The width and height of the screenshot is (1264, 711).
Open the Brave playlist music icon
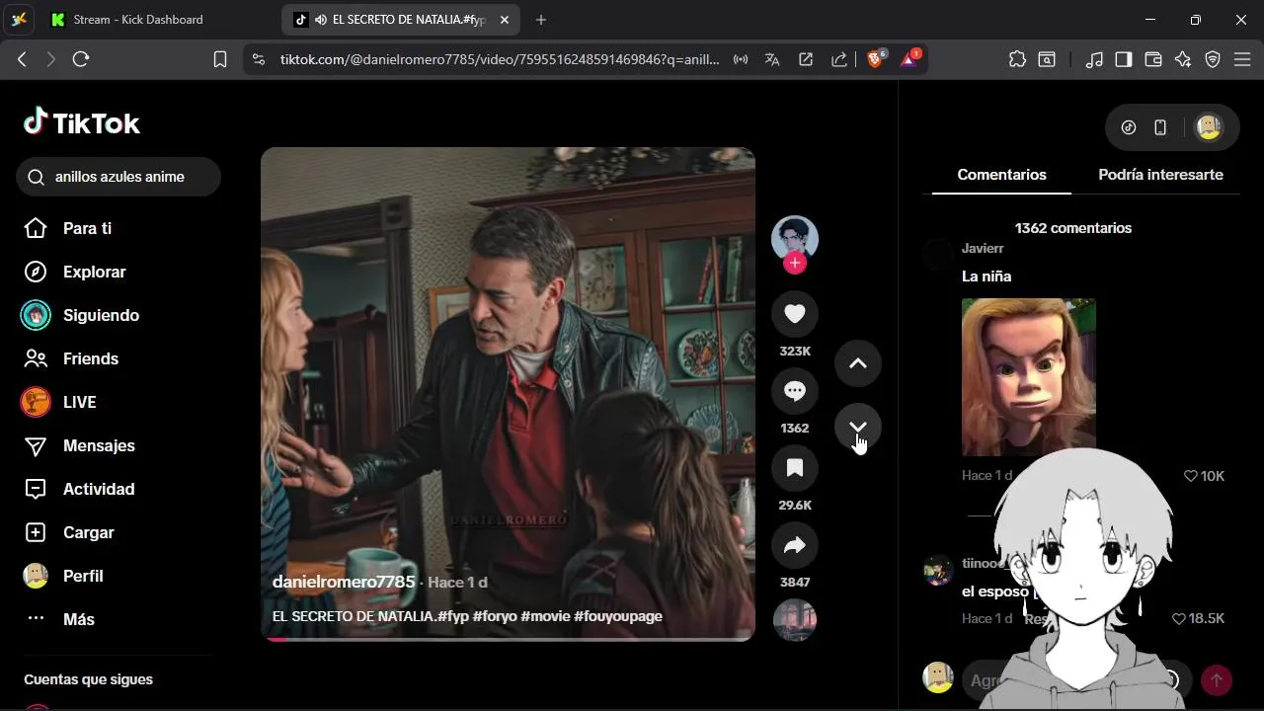(x=1094, y=59)
